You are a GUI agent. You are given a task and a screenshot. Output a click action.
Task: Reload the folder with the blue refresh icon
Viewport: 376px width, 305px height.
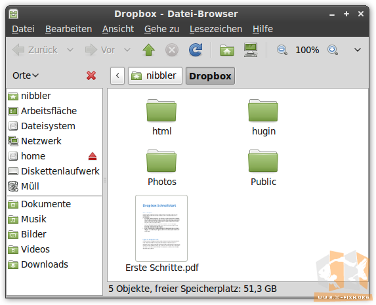point(196,50)
